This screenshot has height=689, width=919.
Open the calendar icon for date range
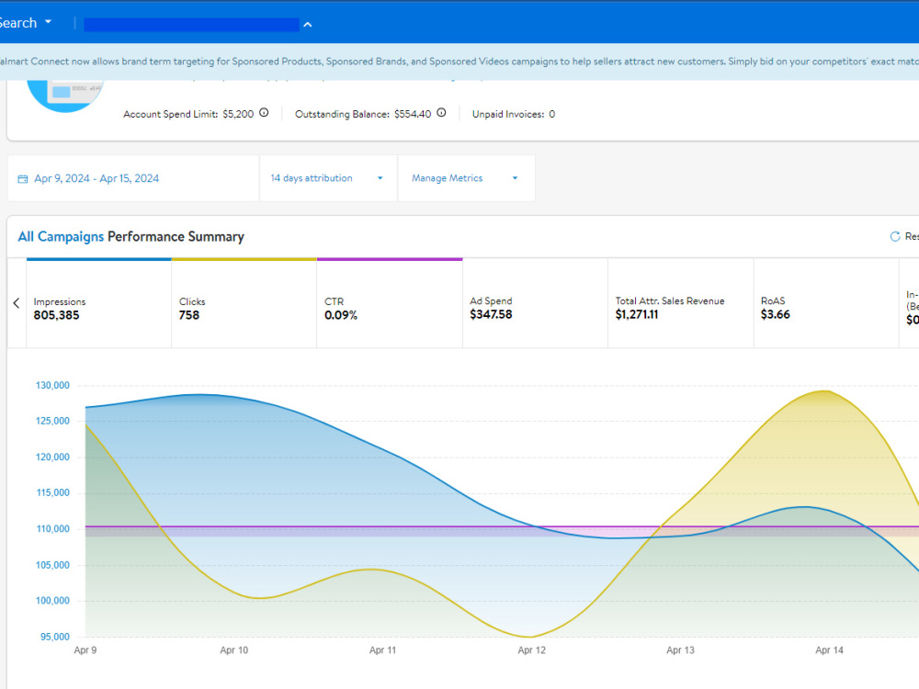(23, 179)
